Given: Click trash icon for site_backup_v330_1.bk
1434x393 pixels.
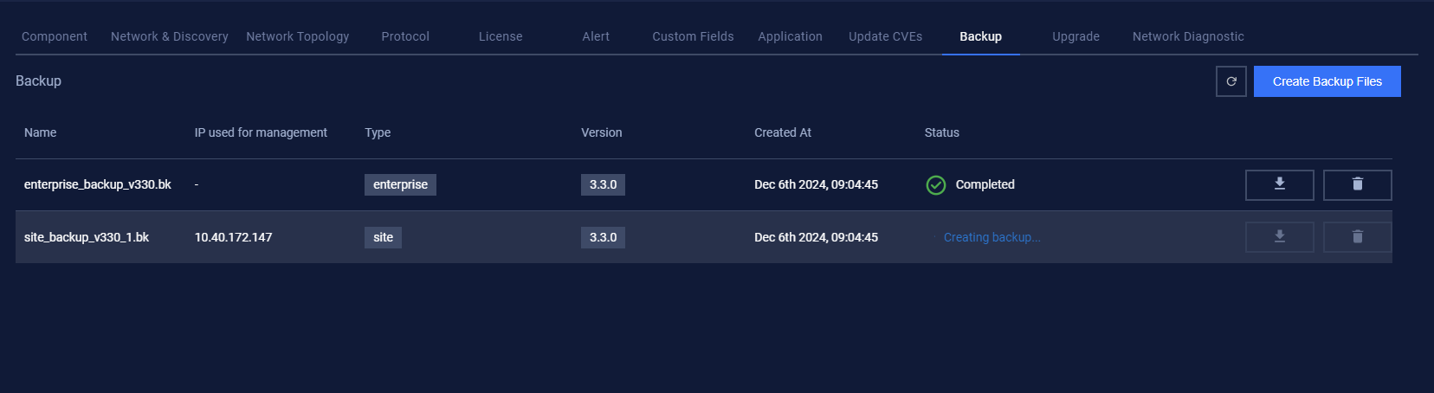Looking at the screenshot, I should pos(1357,237).
